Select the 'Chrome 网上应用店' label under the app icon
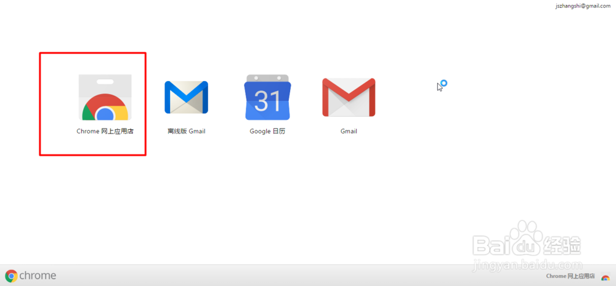616x286 pixels. pos(105,132)
